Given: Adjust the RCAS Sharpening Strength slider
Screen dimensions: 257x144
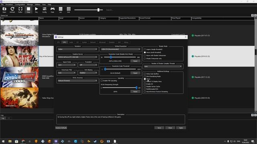Looking at the screenshot, I should (x=136, y=88).
